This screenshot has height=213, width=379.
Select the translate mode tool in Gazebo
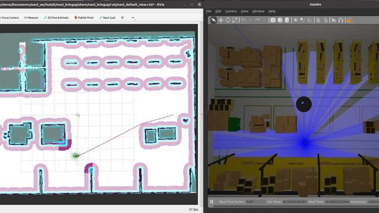click(x=221, y=20)
